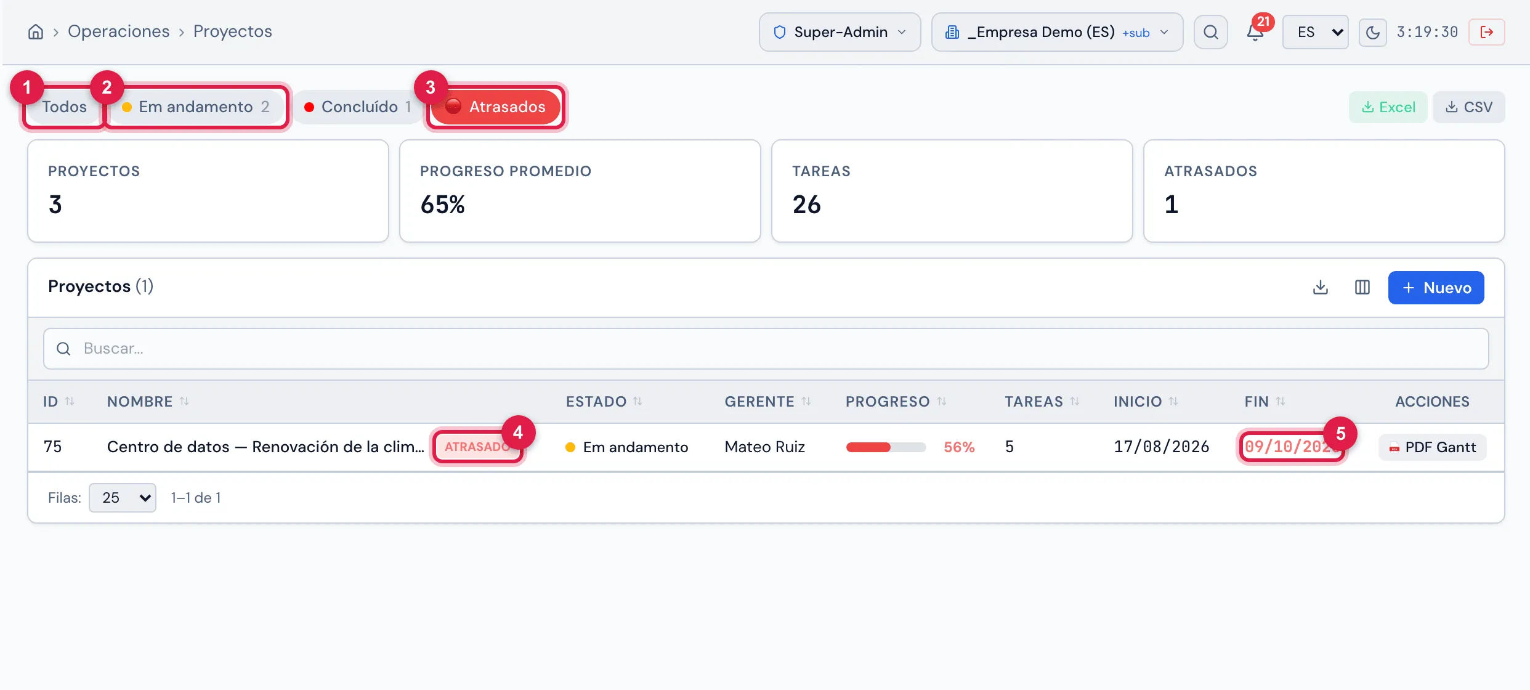Image resolution: width=1530 pixels, height=690 pixels.
Task: Select the Em andamento filter tab
Action: 196,107
